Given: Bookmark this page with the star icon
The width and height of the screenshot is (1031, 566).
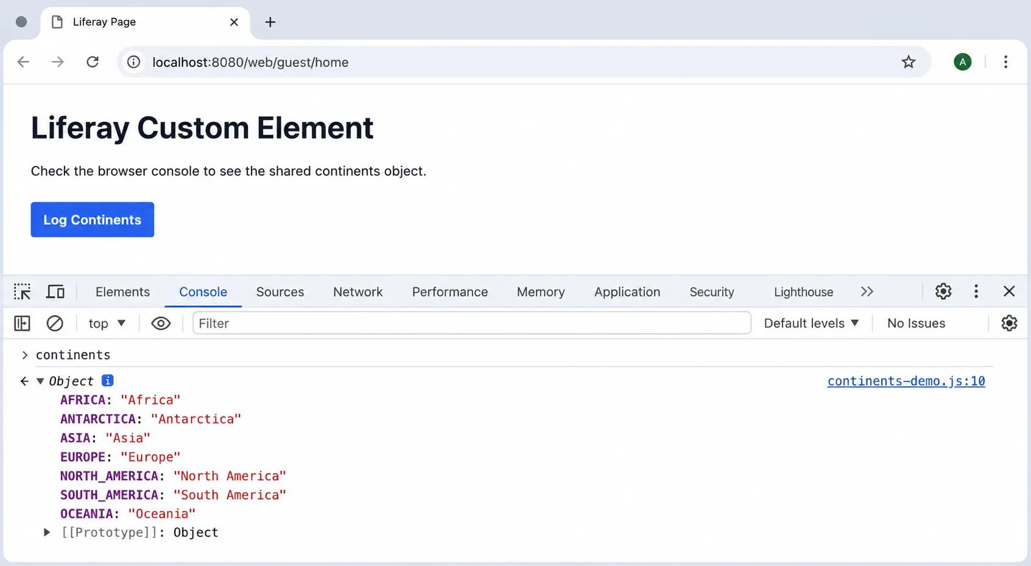Looking at the screenshot, I should pos(909,62).
